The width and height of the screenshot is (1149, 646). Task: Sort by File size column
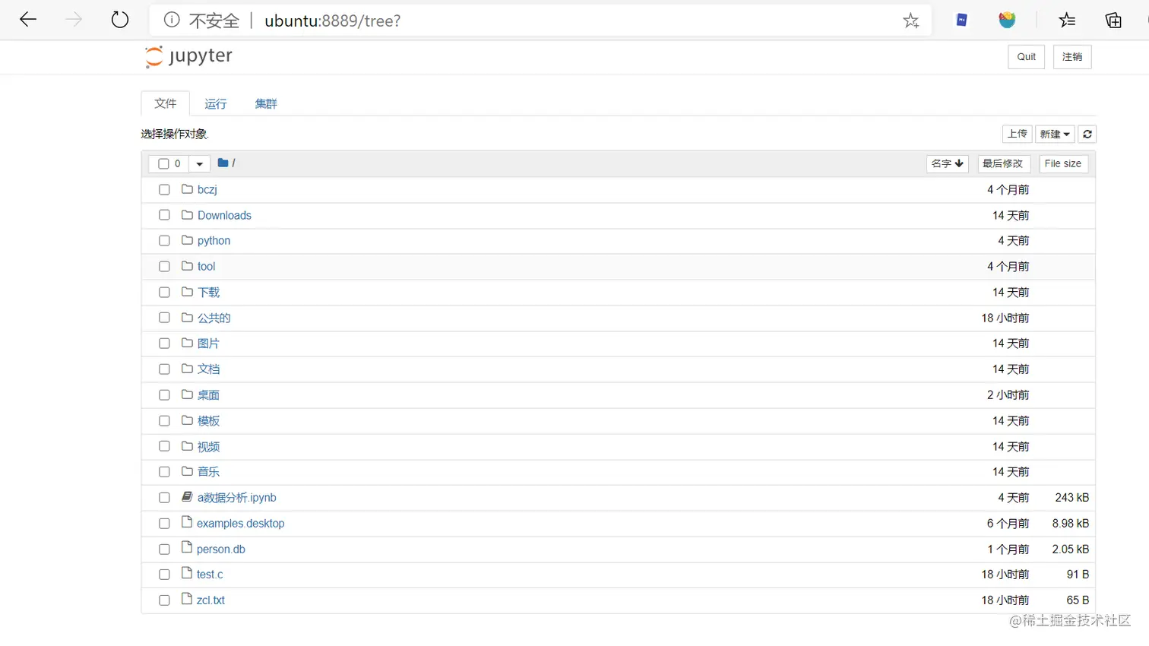click(1062, 163)
